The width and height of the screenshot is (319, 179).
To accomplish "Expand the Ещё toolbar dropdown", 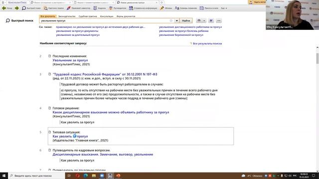I will point(224,8).
